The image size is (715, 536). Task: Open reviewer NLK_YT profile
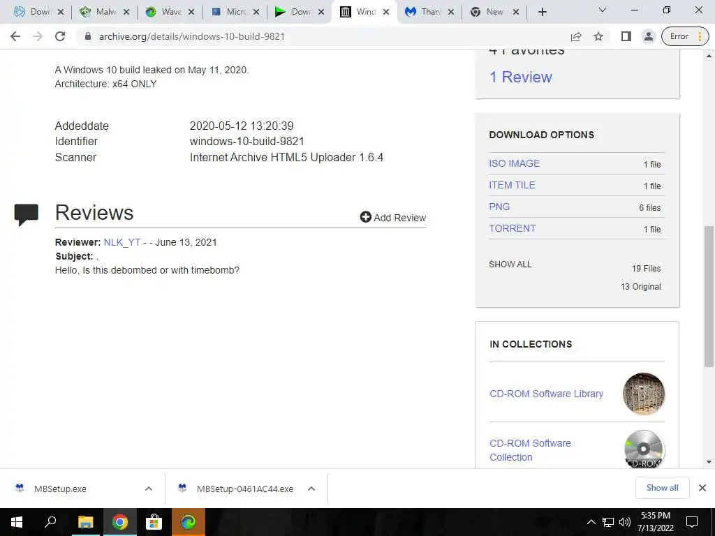121,242
